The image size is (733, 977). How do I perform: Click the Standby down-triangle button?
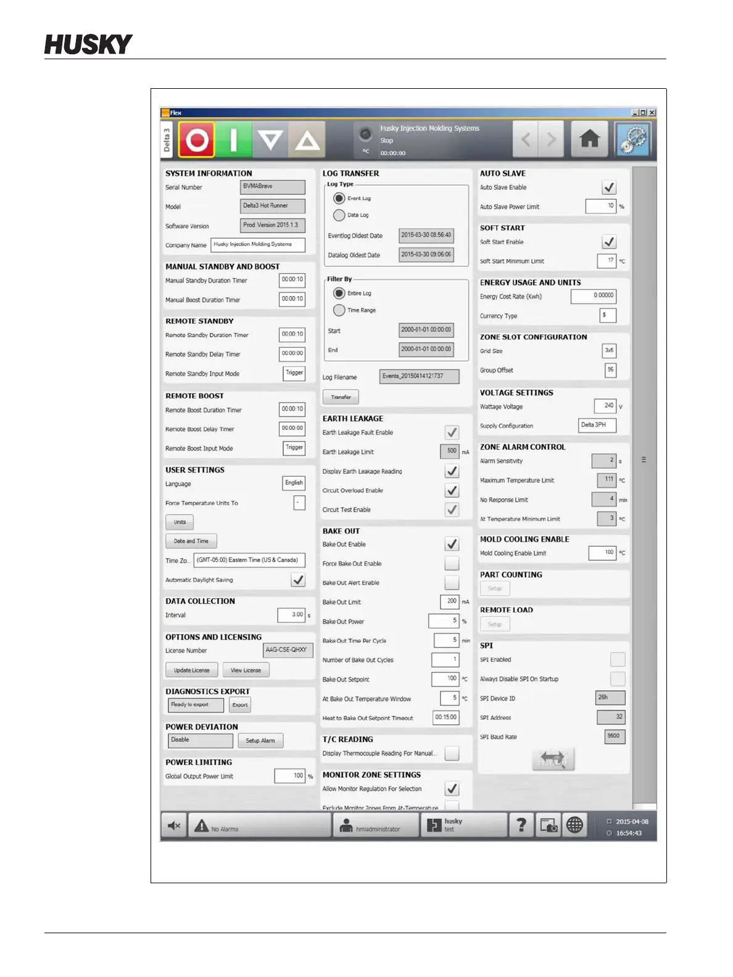pyautogui.click(x=270, y=139)
